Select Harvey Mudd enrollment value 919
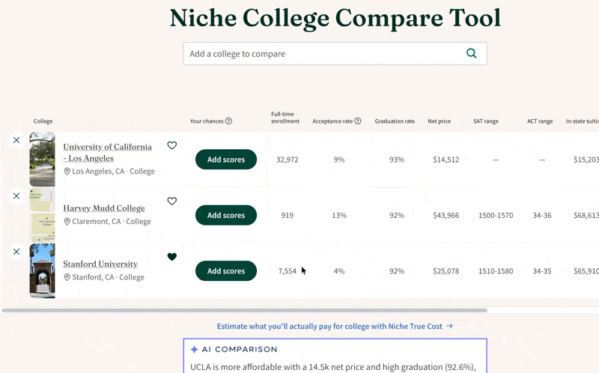The image size is (599, 373). (x=288, y=216)
